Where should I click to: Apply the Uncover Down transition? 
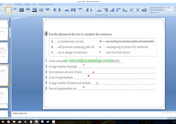(x=80, y=10)
